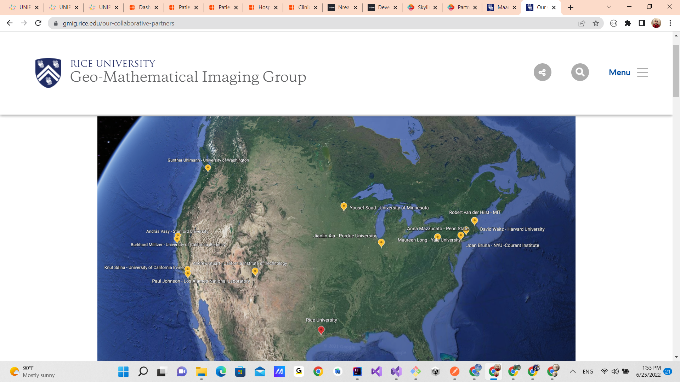Open the site search magnifier icon

580,72
